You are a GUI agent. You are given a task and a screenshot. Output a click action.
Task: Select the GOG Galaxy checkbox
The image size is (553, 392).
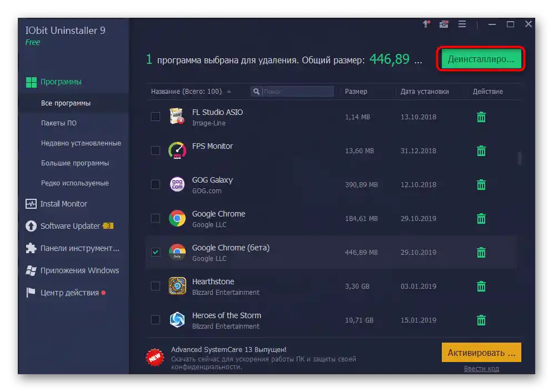tap(155, 184)
